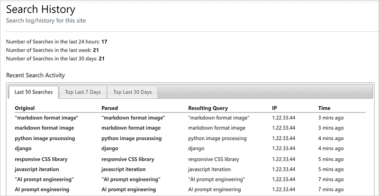Click the last 30 days search count
The width and height of the screenshot is (379, 196).
point(101,59)
